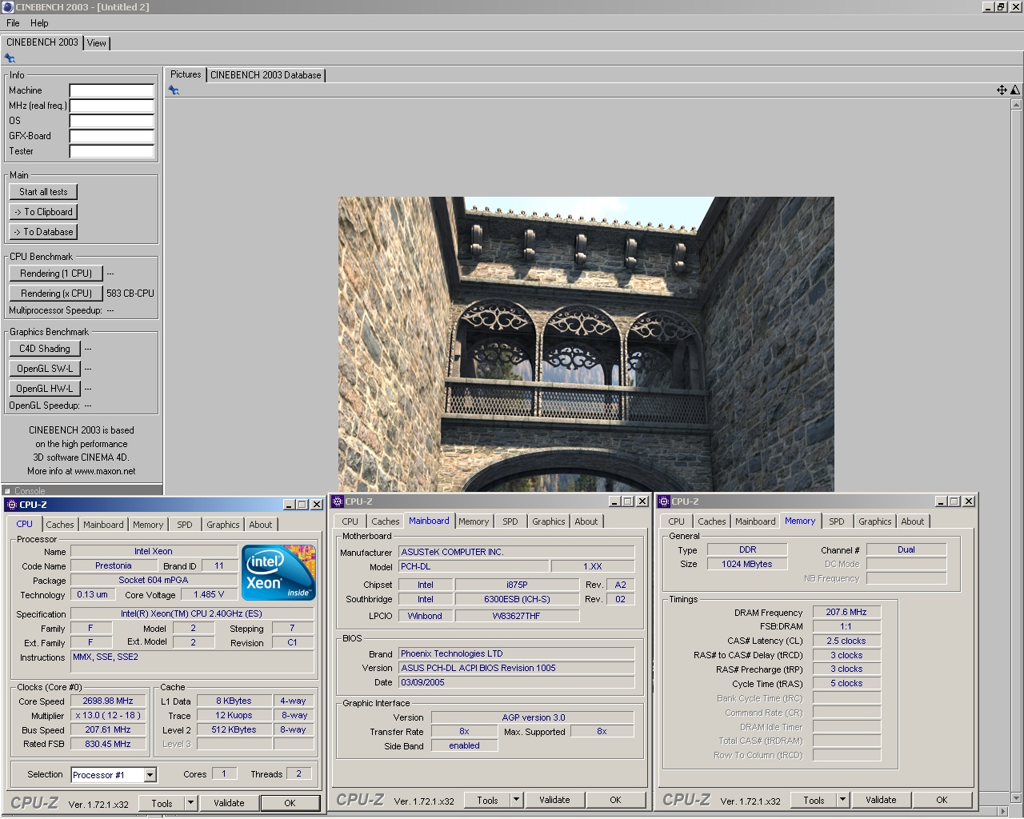Click Tools button in left CPU-Z window
This screenshot has width=1024, height=819.
(x=162, y=803)
